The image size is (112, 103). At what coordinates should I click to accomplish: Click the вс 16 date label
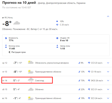click(x=5, y=98)
